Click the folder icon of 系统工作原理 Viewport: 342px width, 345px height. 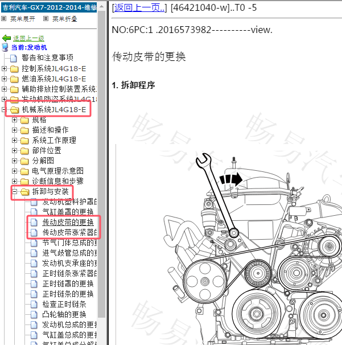24,141
